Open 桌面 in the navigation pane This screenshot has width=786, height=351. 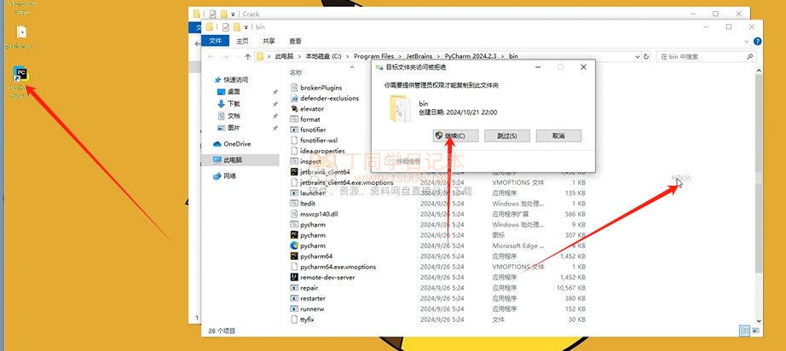click(x=234, y=92)
